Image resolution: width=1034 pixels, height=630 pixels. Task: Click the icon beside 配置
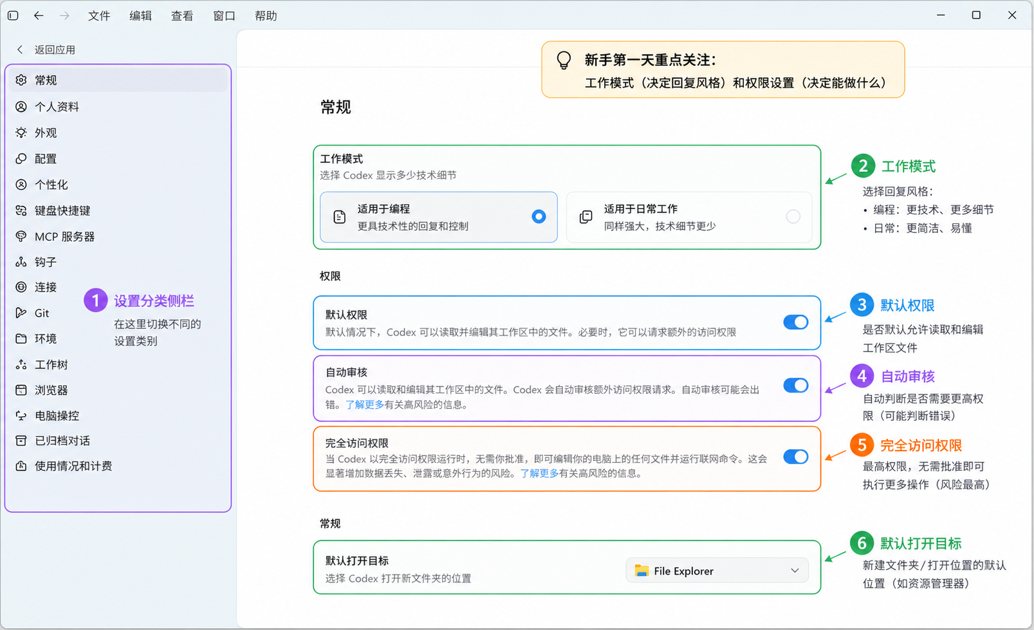(21, 158)
